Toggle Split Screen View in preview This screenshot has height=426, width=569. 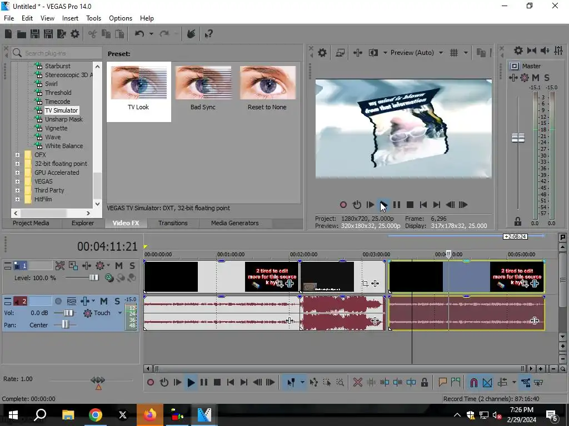(x=373, y=53)
